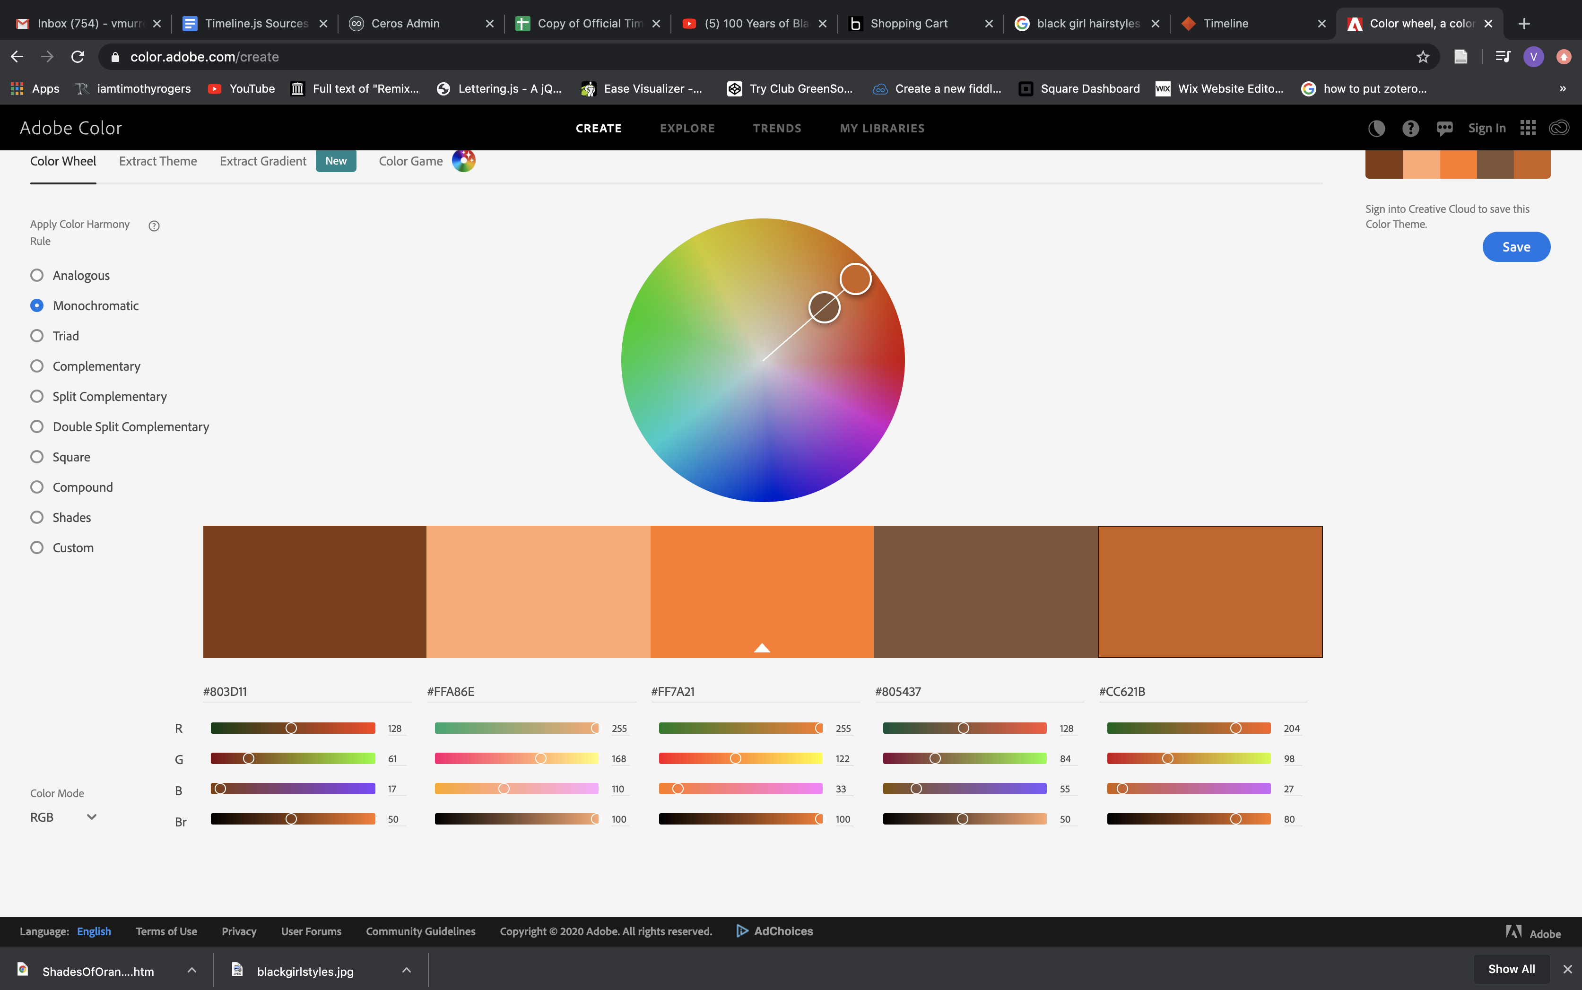Choose the Shades harmony rule
The width and height of the screenshot is (1582, 990).
click(37, 517)
